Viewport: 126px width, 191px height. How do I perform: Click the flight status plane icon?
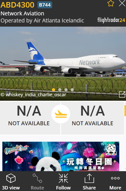[x=61, y=114]
